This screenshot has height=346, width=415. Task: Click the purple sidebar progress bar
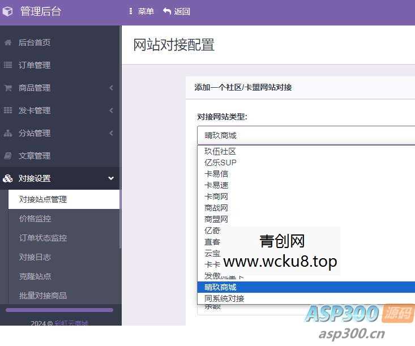(59, 310)
